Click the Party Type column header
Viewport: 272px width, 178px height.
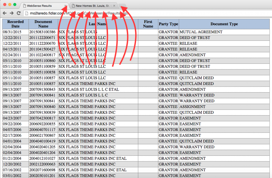[168, 24]
